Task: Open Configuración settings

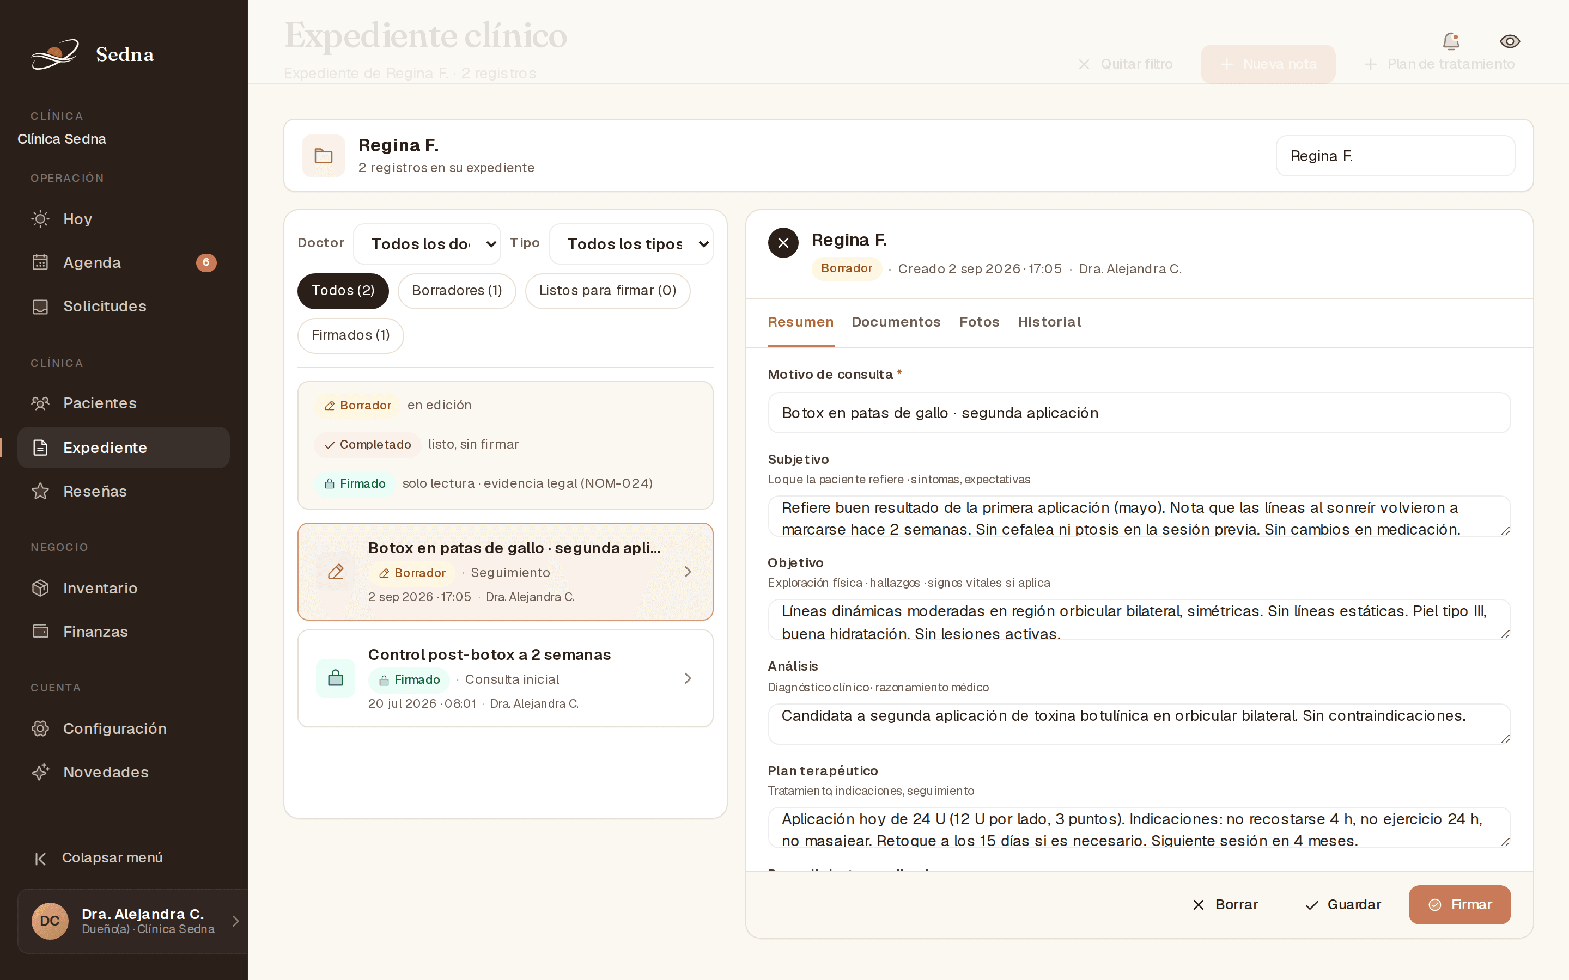Action: coord(123,728)
